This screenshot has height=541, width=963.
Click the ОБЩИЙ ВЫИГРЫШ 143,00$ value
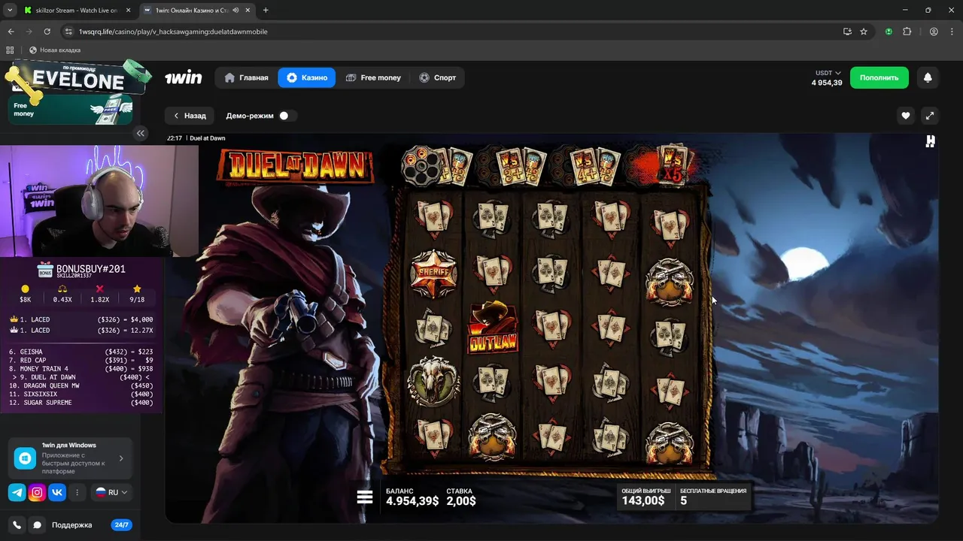(x=644, y=497)
